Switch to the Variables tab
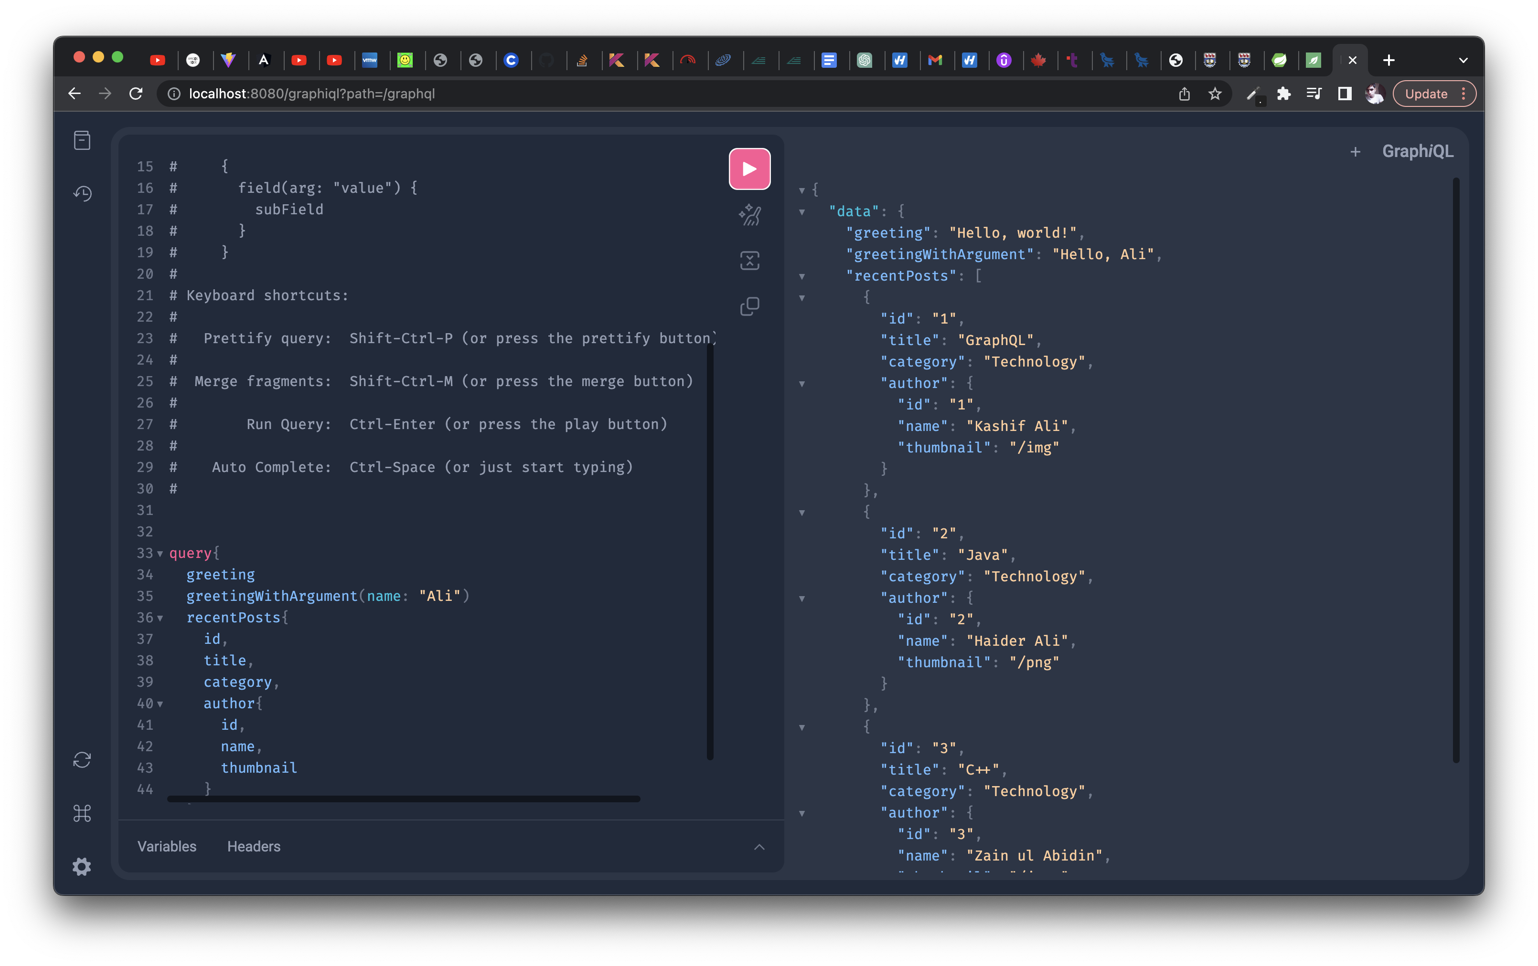This screenshot has height=966, width=1538. coord(166,847)
